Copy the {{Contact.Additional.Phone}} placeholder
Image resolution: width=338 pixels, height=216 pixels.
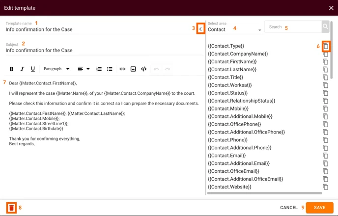326,148
